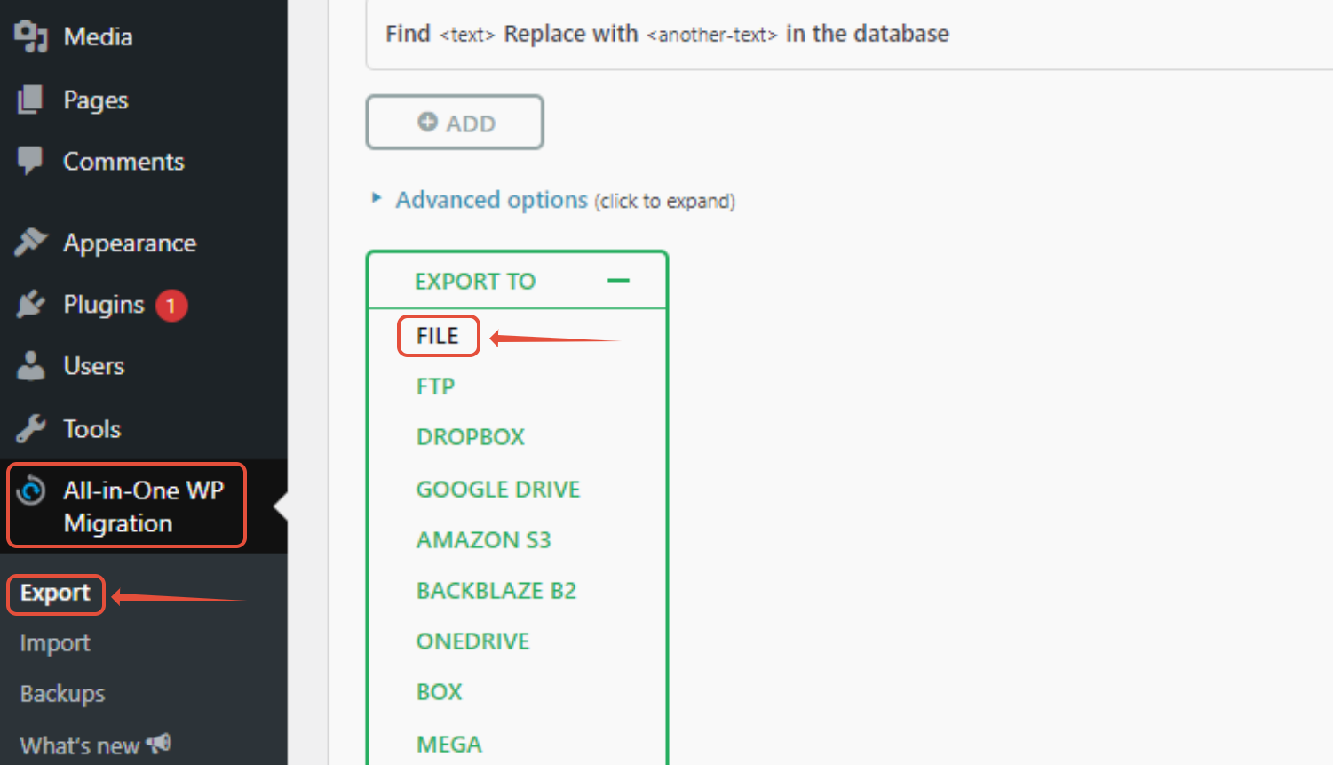Toggle the EXPORT TO dropdown header
Viewport: 1333px width, 765px height.
coord(517,281)
